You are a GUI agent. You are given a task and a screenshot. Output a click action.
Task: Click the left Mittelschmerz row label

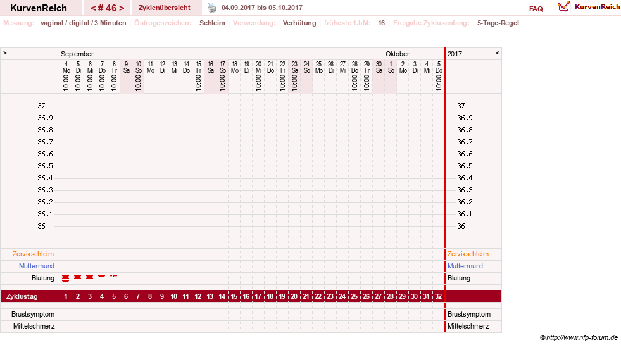click(34, 326)
